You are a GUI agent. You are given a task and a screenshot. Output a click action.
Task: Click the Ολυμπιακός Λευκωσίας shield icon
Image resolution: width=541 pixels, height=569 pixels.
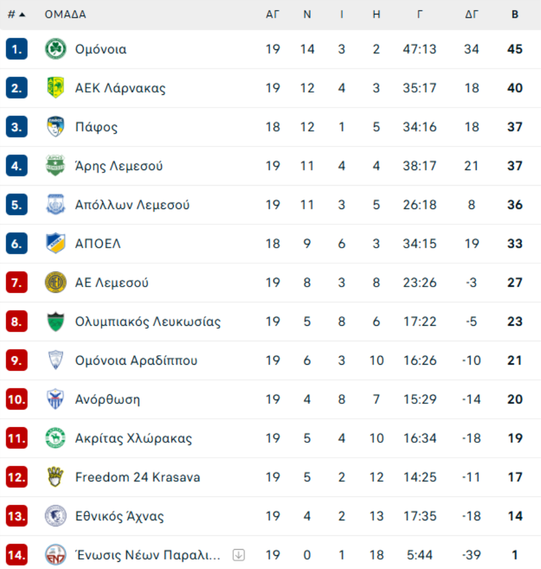55,321
